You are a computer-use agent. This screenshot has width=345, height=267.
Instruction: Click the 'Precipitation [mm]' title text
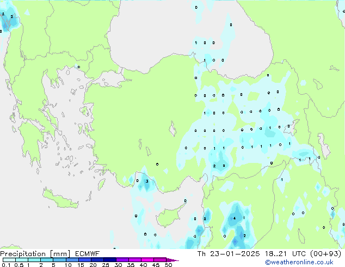click(x=35, y=254)
